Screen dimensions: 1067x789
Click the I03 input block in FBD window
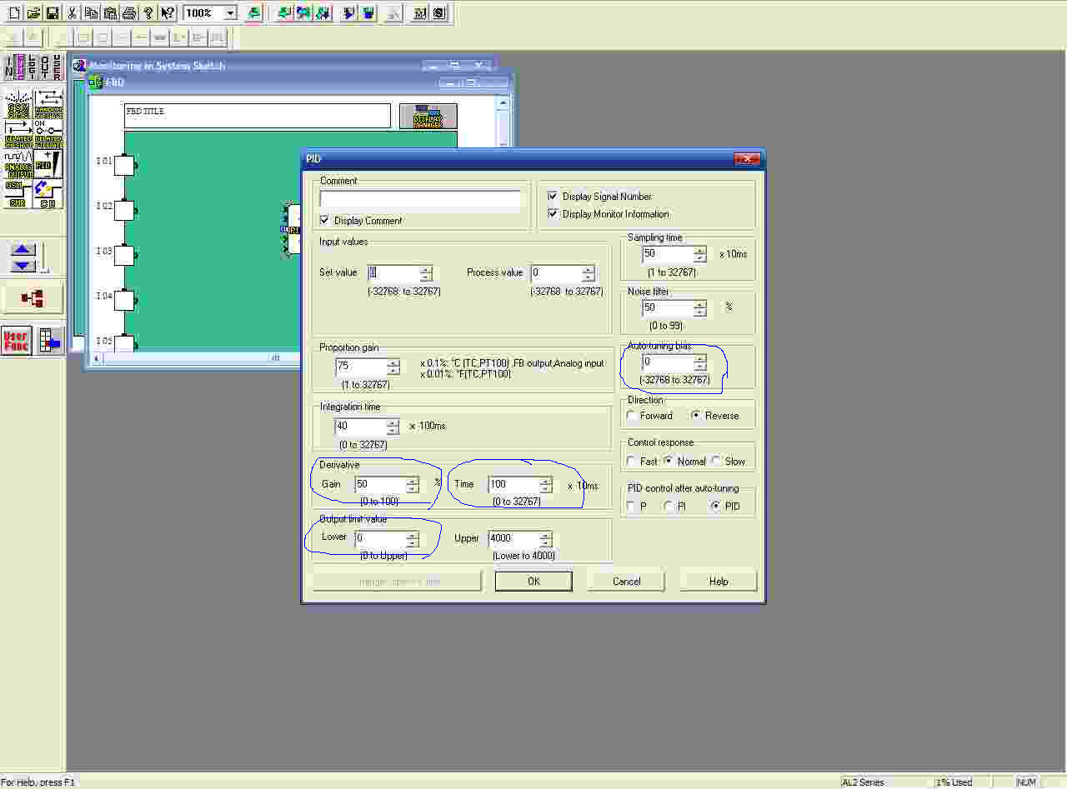pyautogui.click(x=123, y=256)
